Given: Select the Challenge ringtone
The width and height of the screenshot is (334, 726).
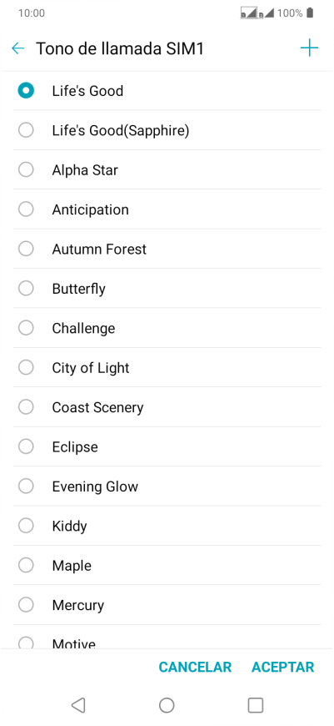Looking at the screenshot, I should (167, 328).
